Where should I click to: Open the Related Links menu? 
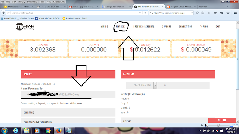(x=59, y=1)
